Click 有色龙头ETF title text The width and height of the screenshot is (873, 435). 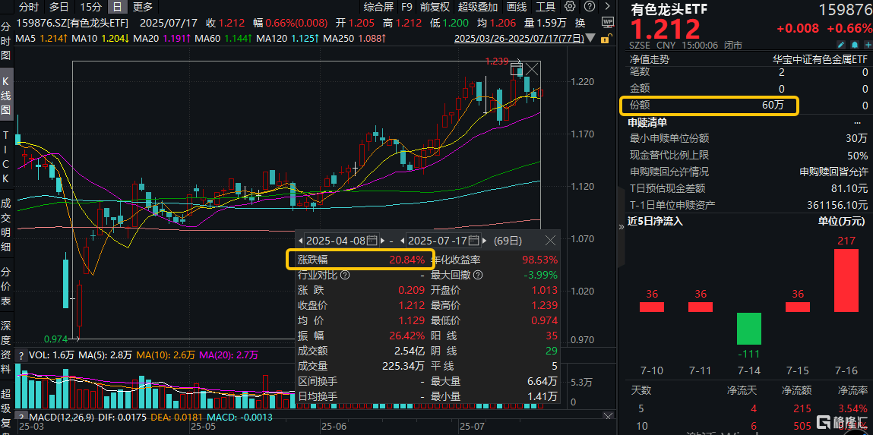[x=670, y=9]
